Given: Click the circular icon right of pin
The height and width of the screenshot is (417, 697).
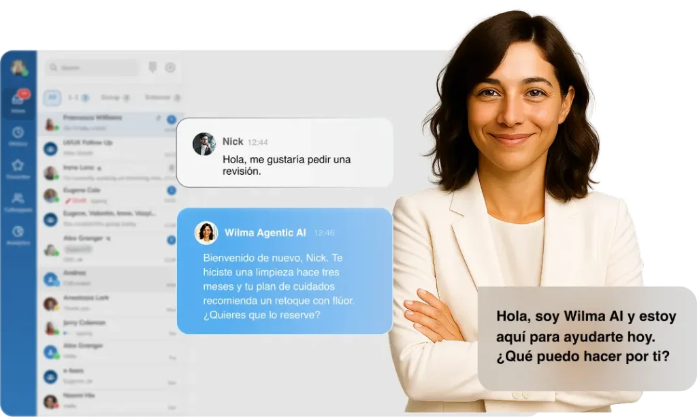Looking at the screenshot, I should (170, 67).
